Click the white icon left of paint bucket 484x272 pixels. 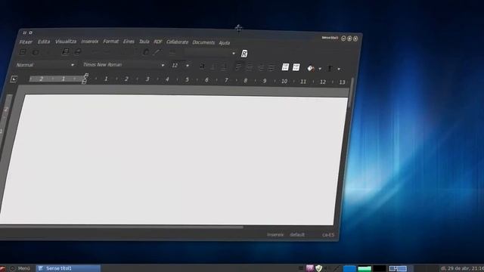coord(296,67)
